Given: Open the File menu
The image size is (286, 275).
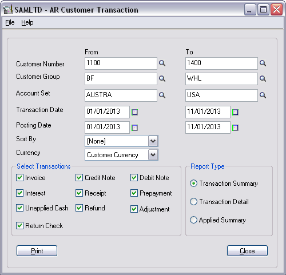Looking at the screenshot, I should click(x=10, y=22).
